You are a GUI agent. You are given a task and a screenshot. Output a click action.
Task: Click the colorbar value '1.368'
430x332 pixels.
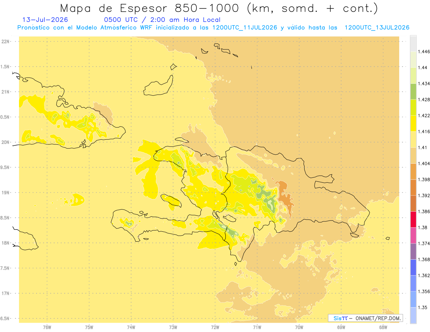point(424,259)
